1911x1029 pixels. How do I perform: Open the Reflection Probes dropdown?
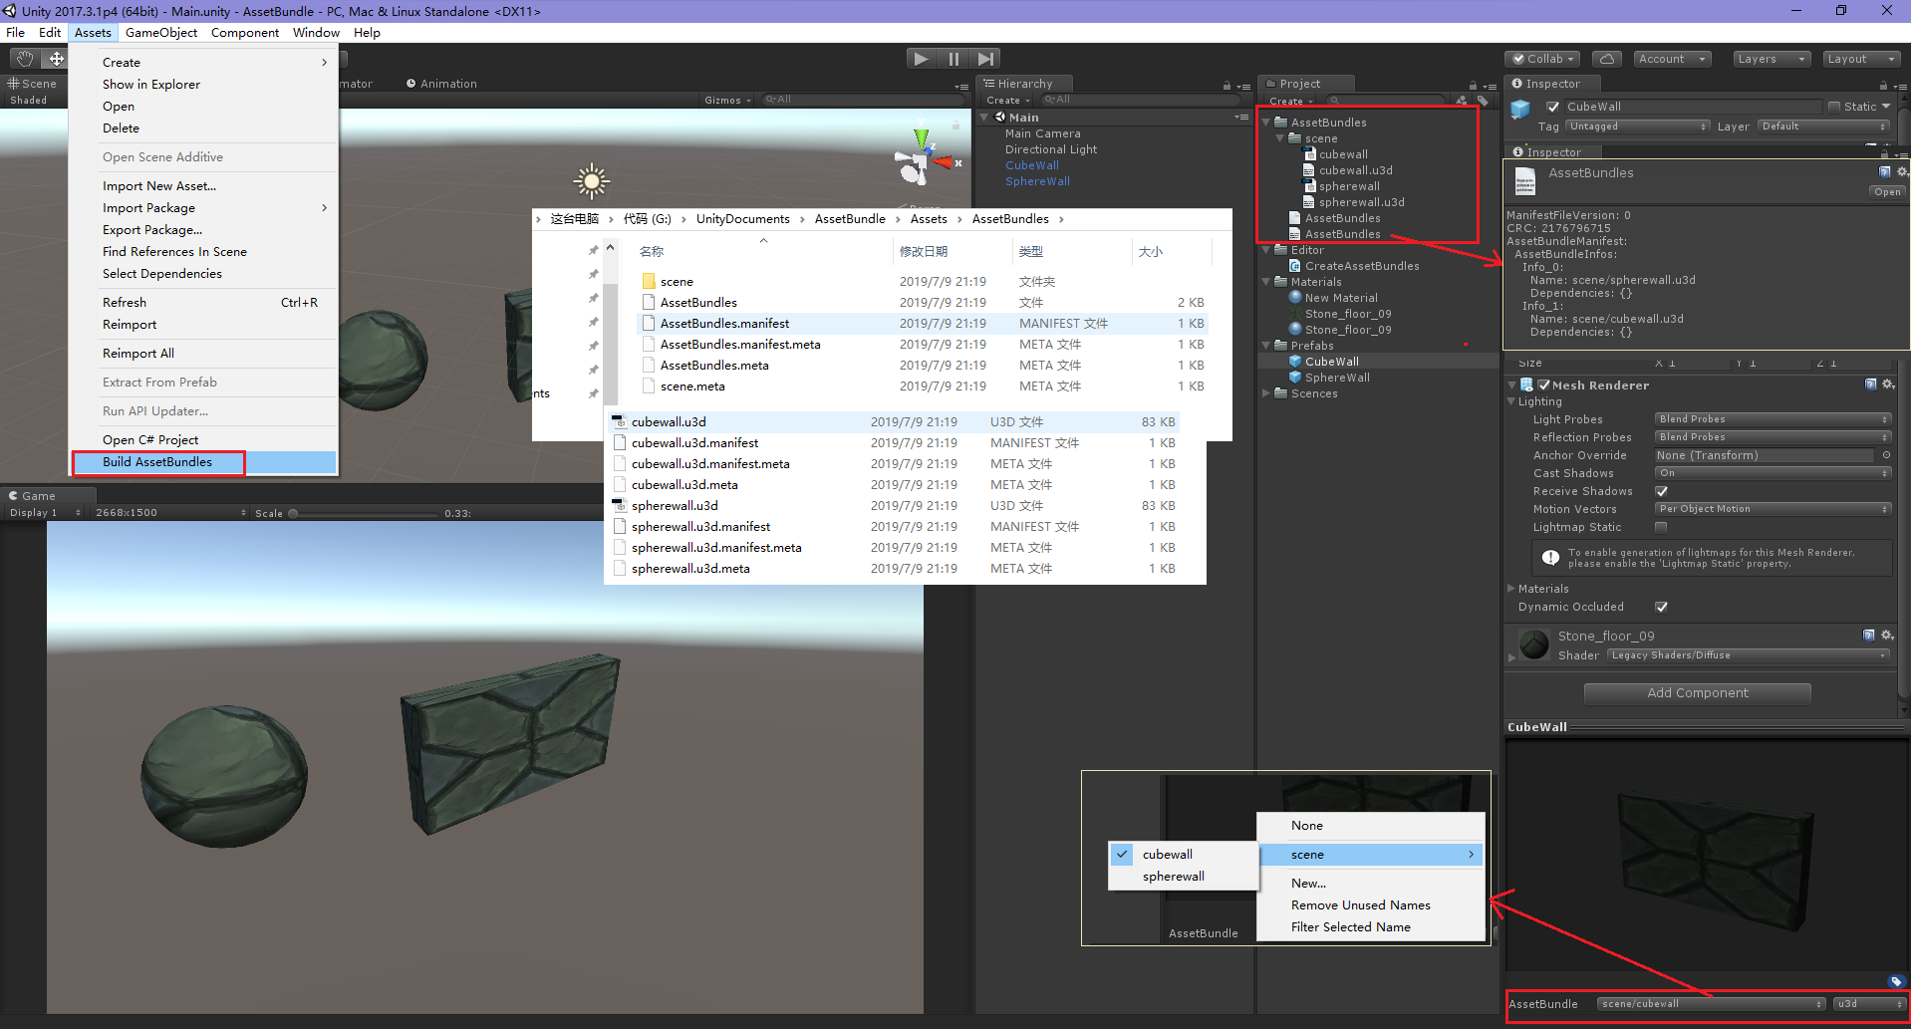click(x=1773, y=437)
